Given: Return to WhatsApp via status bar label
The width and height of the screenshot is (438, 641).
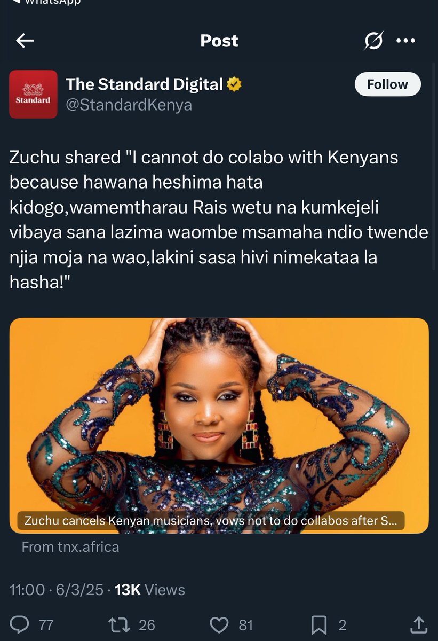Looking at the screenshot, I should (53, 2).
